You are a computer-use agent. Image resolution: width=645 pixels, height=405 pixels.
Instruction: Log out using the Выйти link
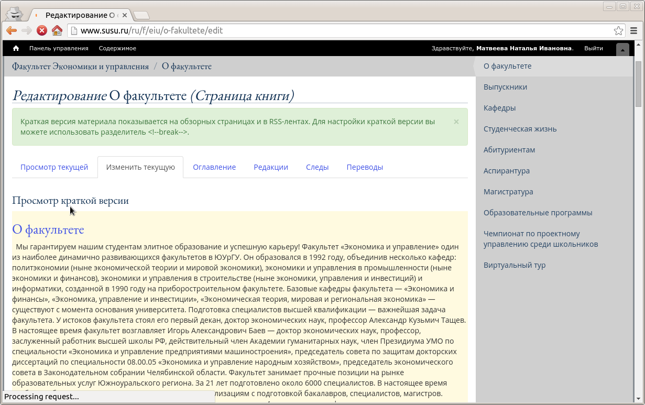[593, 48]
